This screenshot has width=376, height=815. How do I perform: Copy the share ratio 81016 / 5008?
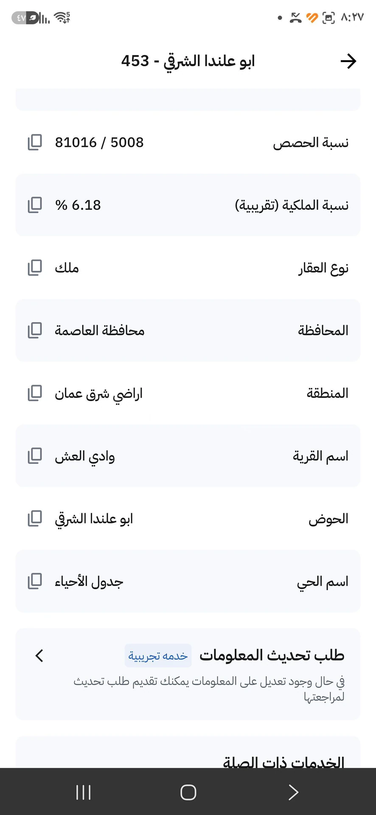pyautogui.click(x=35, y=142)
